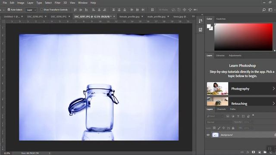The image size is (276, 155).
Task: Select the Background layer thumbnail
Action: [x=216, y=135]
